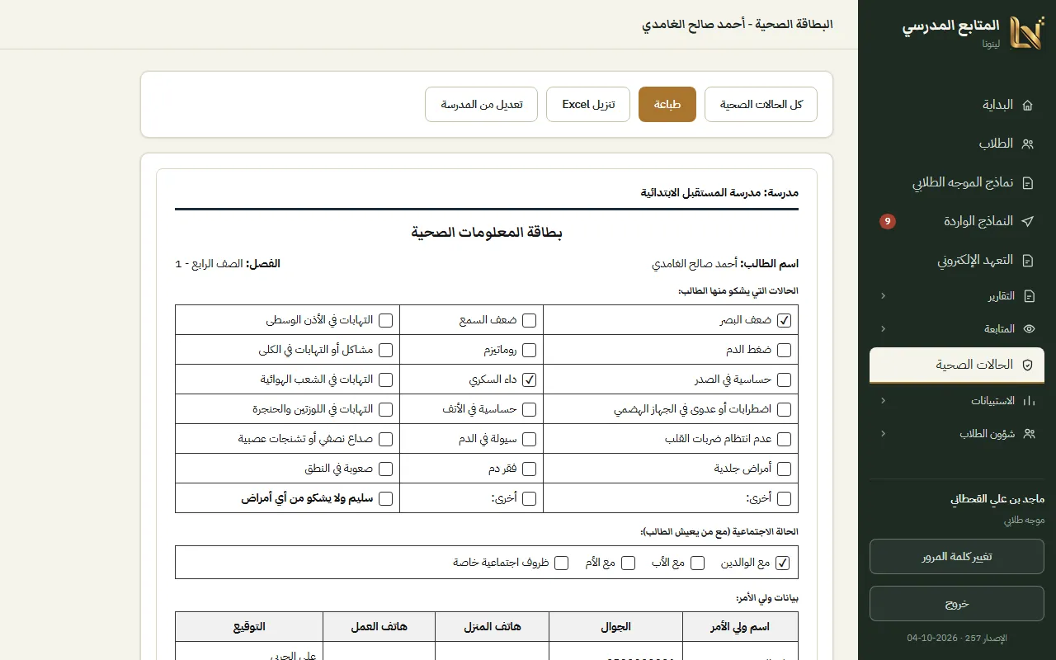This screenshot has width=1056, height=660.
Task: Expand the الاستبيانات submenu chevron
Action: click(884, 401)
